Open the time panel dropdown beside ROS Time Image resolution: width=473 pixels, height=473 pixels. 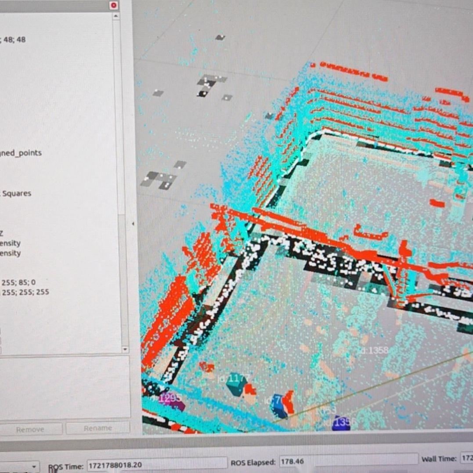point(34,467)
